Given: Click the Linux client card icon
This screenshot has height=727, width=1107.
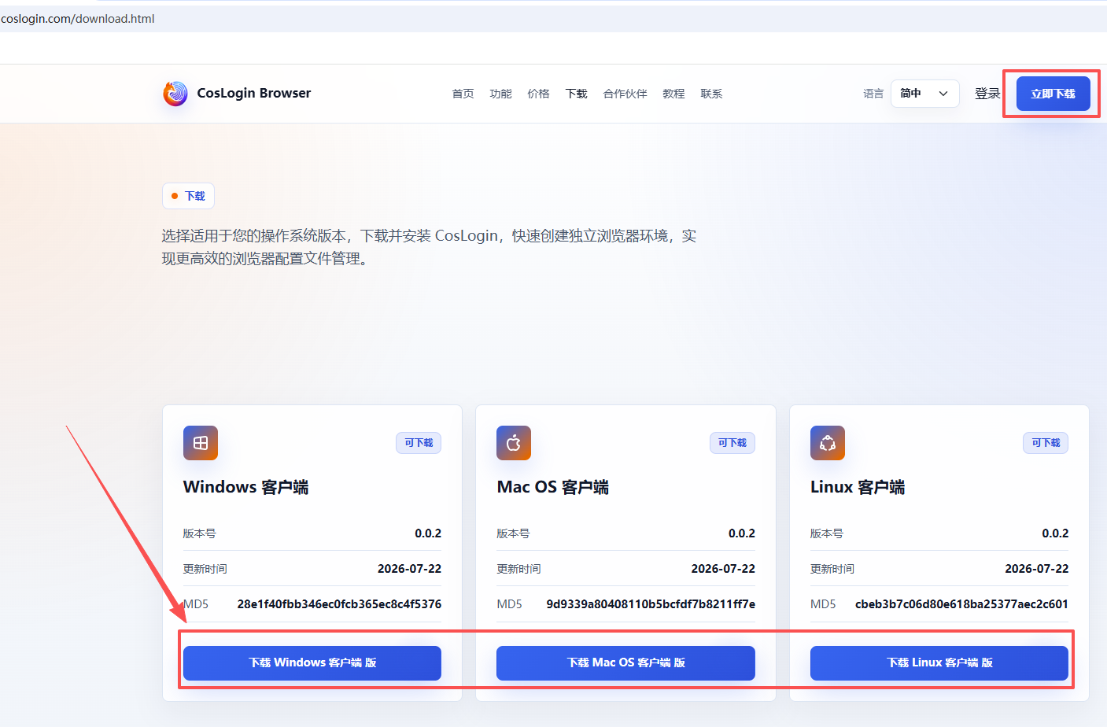Looking at the screenshot, I should pyautogui.click(x=828, y=443).
